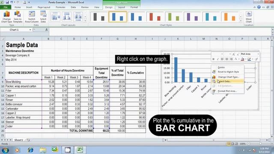This screenshot has width=274, height=154.
Task: Click the Blow Molding bar in the chart
Action: pyautogui.click(x=176, y=70)
